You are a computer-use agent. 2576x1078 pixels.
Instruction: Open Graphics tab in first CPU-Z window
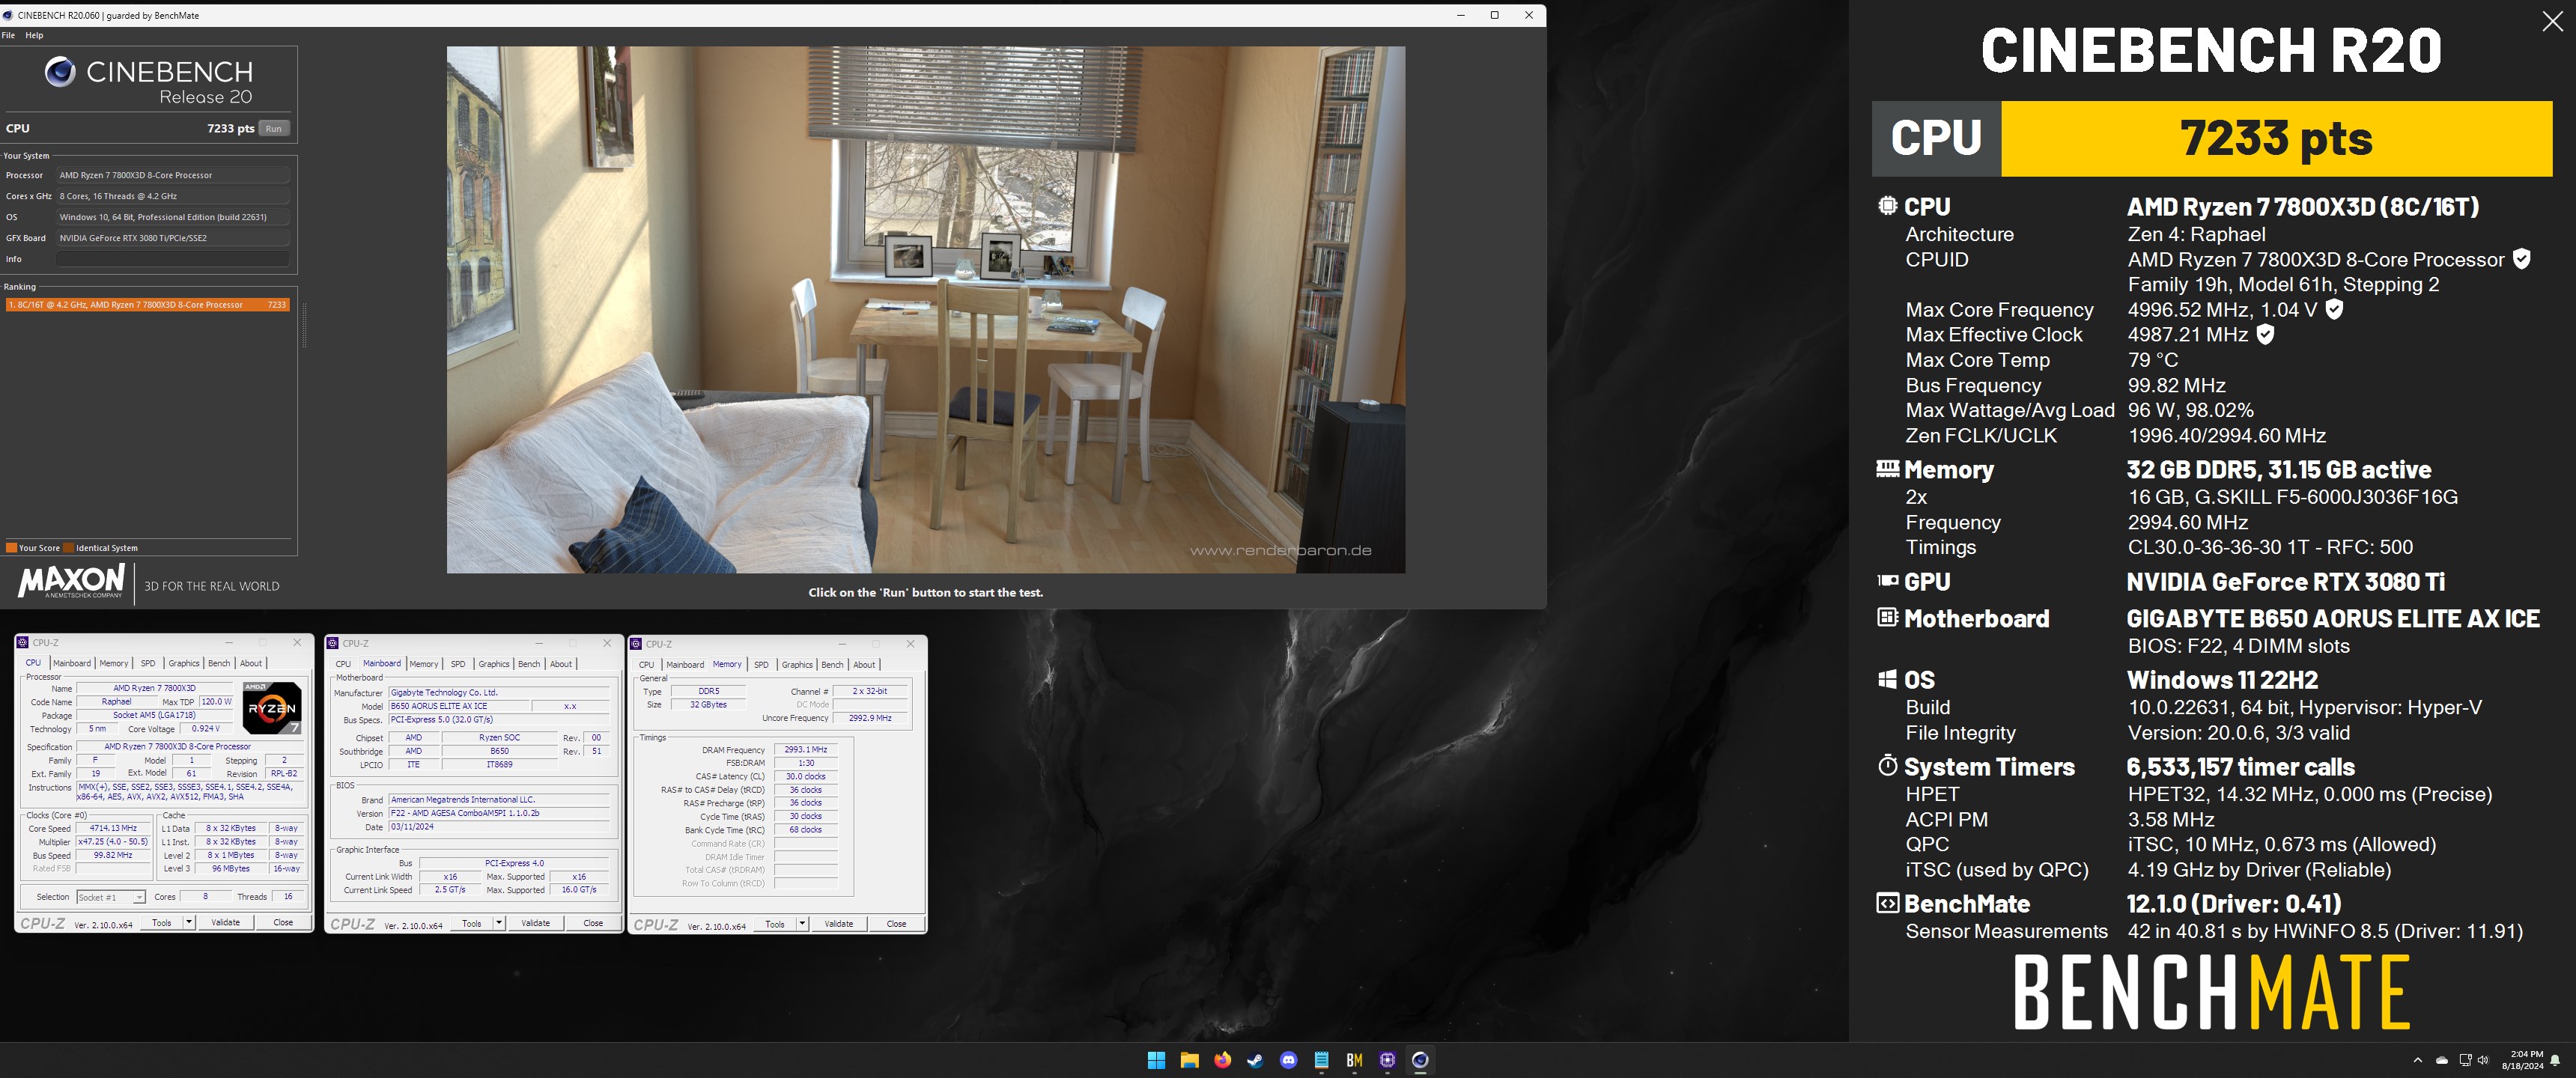[184, 663]
